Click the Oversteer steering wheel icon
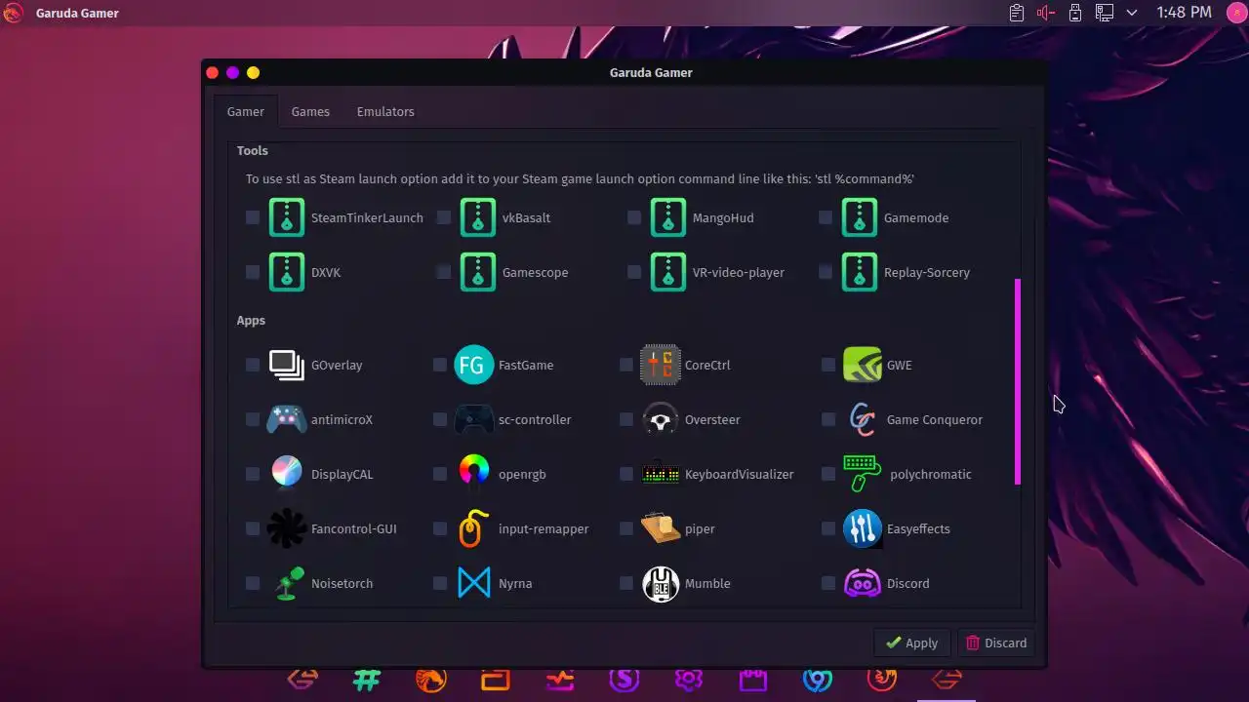Viewport: 1249px width, 702px height. click(660, 419)
